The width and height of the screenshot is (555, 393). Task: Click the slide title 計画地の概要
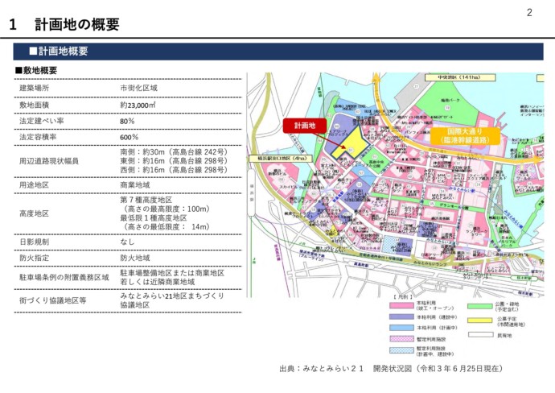pyautogui.click(x=76, y=24)
